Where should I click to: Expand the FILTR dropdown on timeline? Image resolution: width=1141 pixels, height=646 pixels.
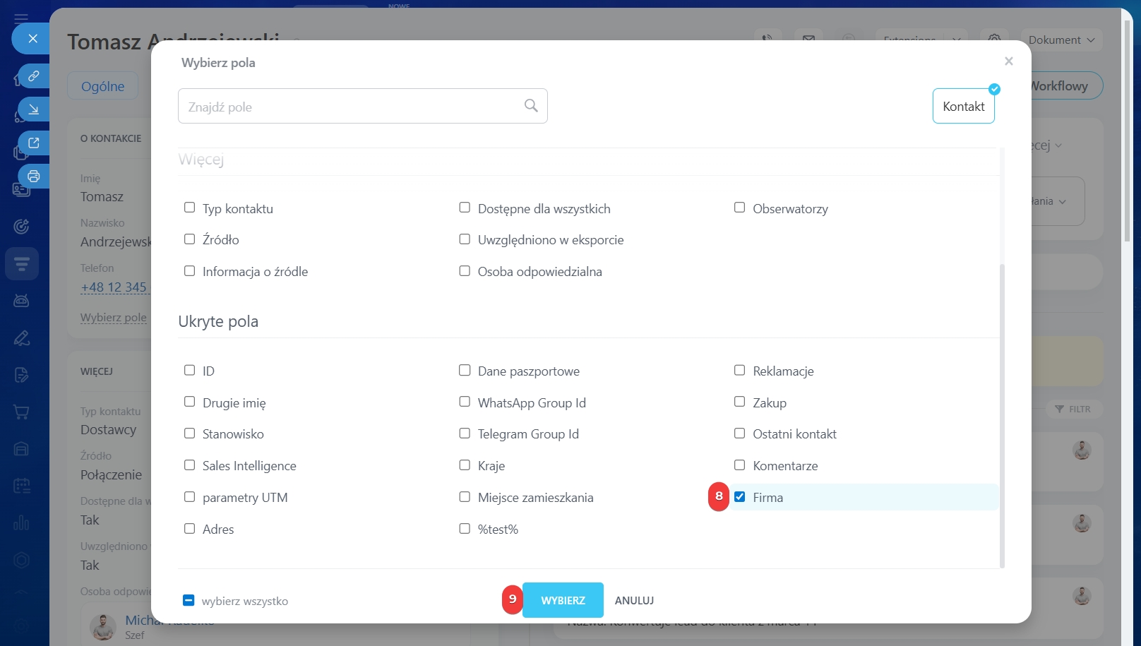coord(1073,409)
